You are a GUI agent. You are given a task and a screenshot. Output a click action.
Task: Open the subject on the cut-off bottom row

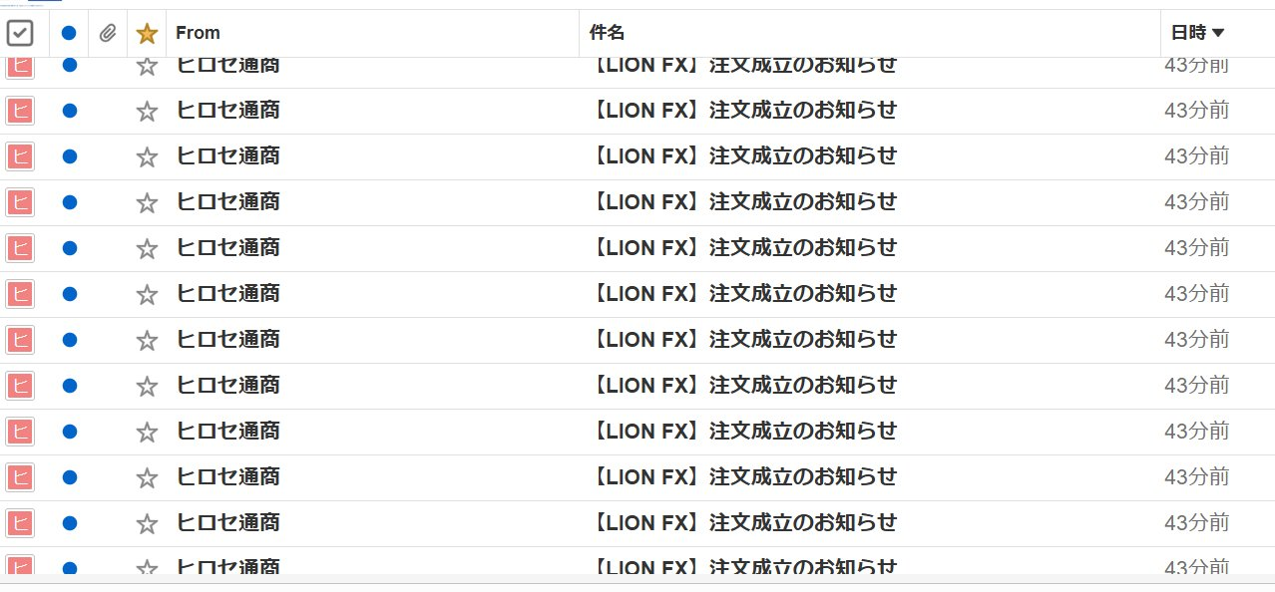(x=744, y=567)
